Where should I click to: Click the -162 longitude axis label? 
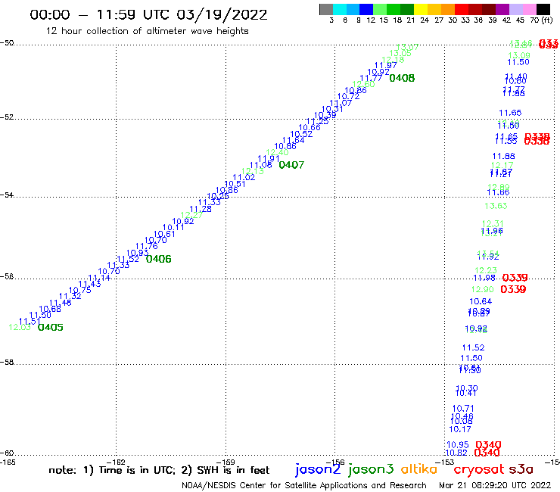click(116, 462)
